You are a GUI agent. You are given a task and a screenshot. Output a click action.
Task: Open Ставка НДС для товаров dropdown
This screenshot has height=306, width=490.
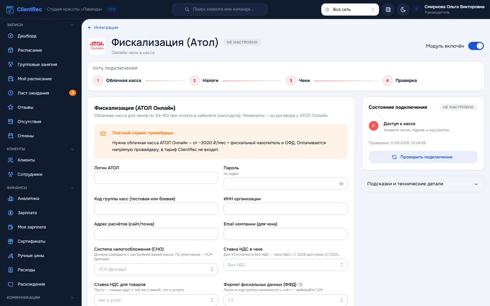(x=156, y=300)
